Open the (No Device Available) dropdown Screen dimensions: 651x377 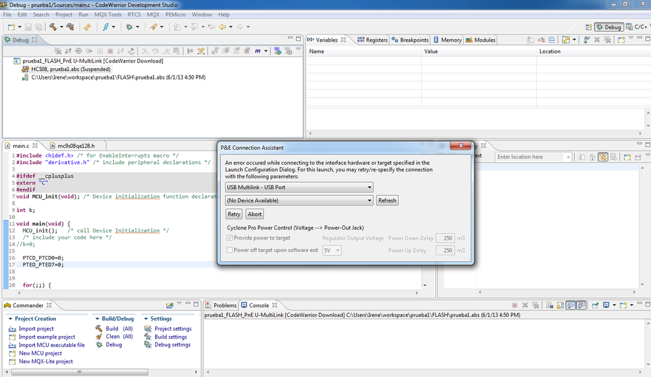(x=299, y=201)
